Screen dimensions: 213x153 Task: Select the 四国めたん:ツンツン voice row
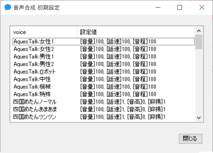pyautogui.click(x=35, y=117)
